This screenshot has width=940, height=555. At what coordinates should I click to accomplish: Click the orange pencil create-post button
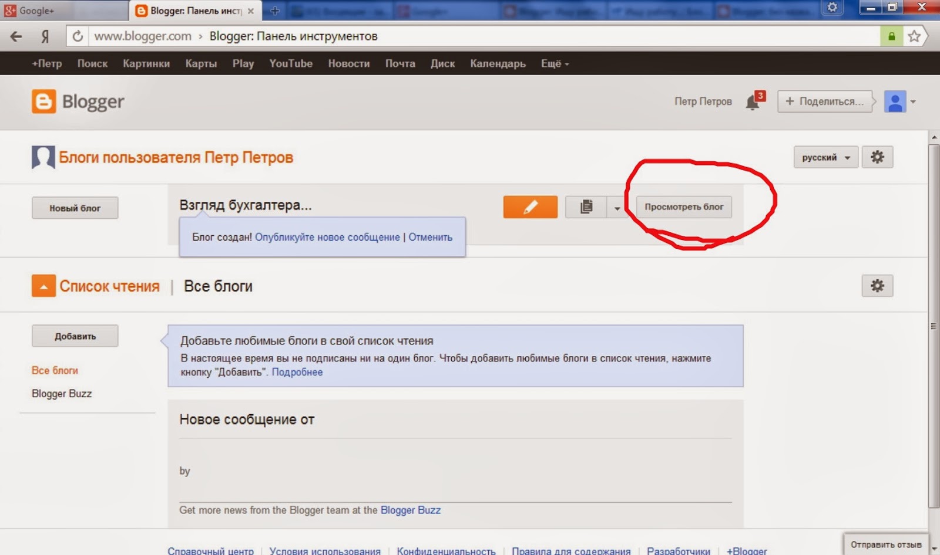click(530, 207)
